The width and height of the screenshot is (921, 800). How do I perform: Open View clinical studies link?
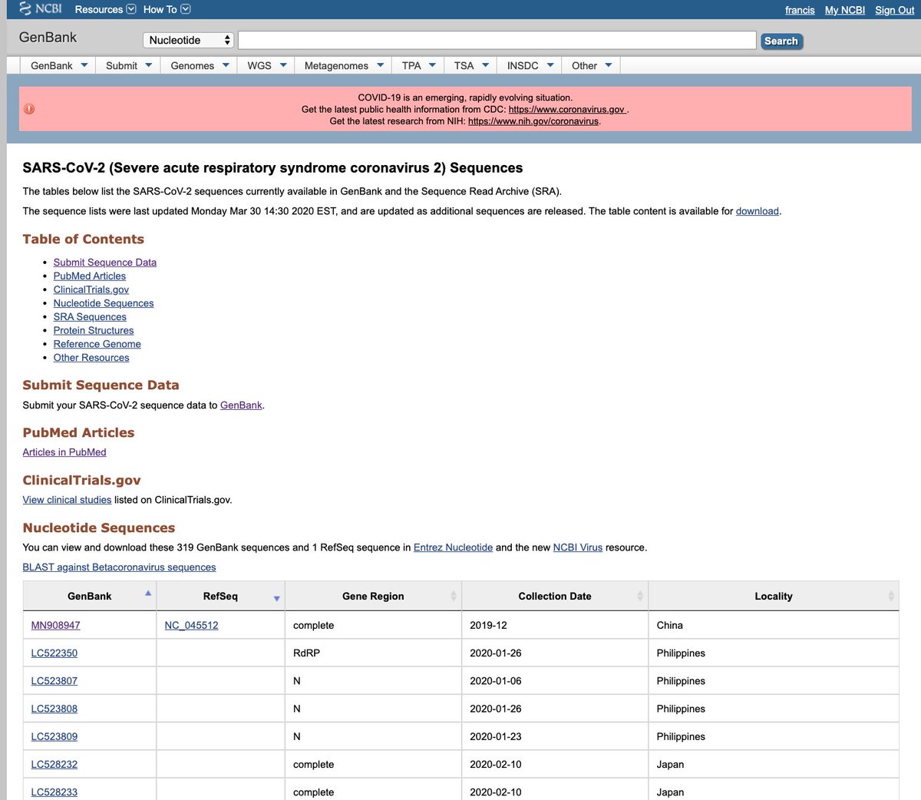(x=67, y=500)
